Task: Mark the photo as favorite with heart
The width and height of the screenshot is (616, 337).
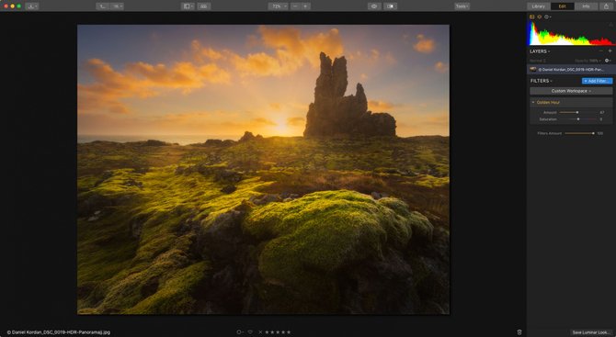Action: [x=250, y=332]
